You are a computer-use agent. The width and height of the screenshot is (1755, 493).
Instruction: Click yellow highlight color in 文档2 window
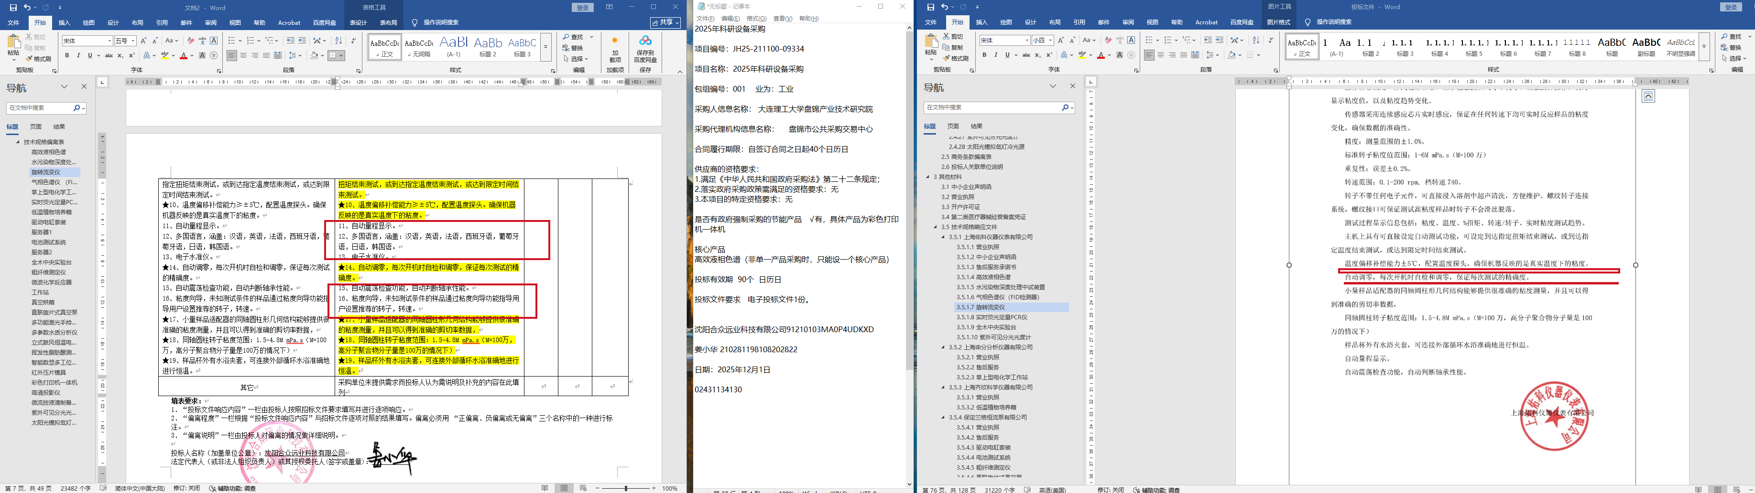tap(165, 56)
